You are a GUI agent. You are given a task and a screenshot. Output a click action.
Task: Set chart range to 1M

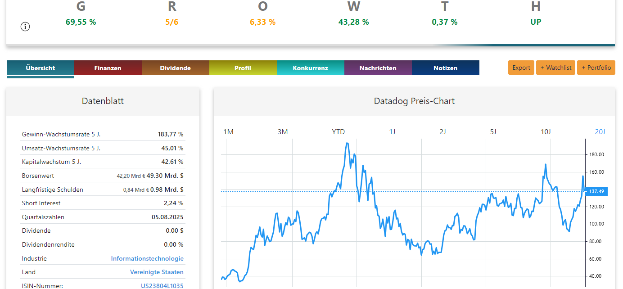[x=229, y=131]
